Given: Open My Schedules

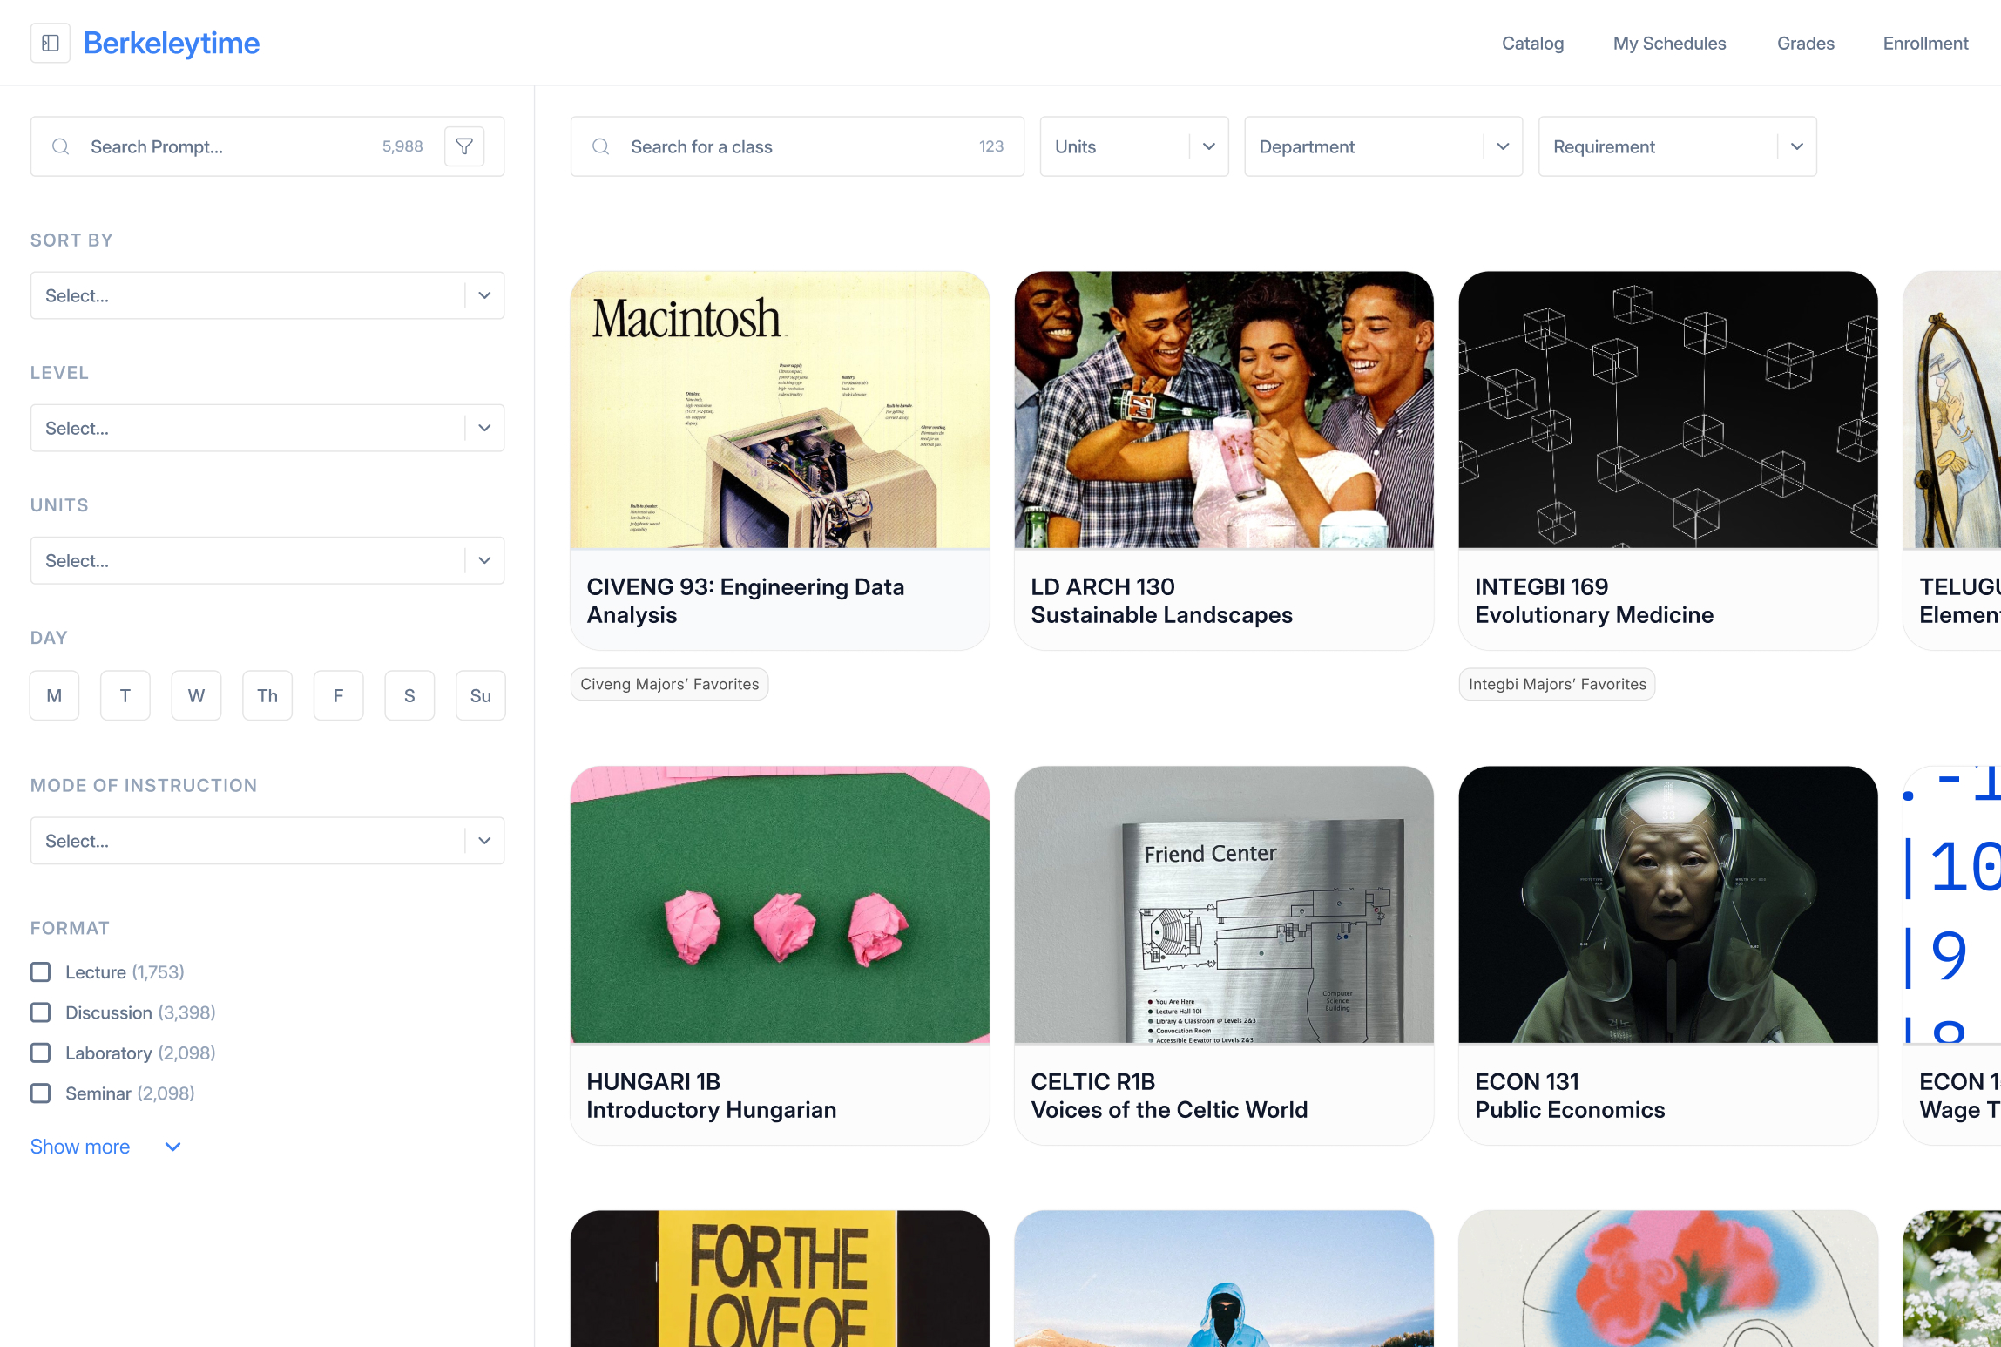Looking at the screenshot, I should click(1669, 43).
